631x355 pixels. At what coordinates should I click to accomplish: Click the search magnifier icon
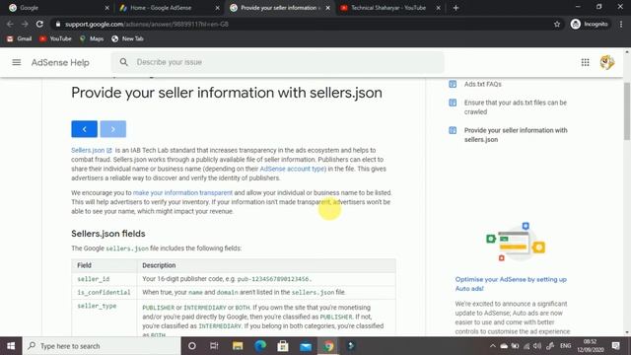pos(124,62)
